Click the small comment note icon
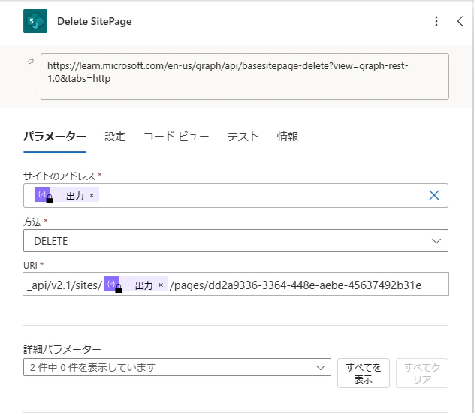 pyautogui.click(x=31, y=62)
